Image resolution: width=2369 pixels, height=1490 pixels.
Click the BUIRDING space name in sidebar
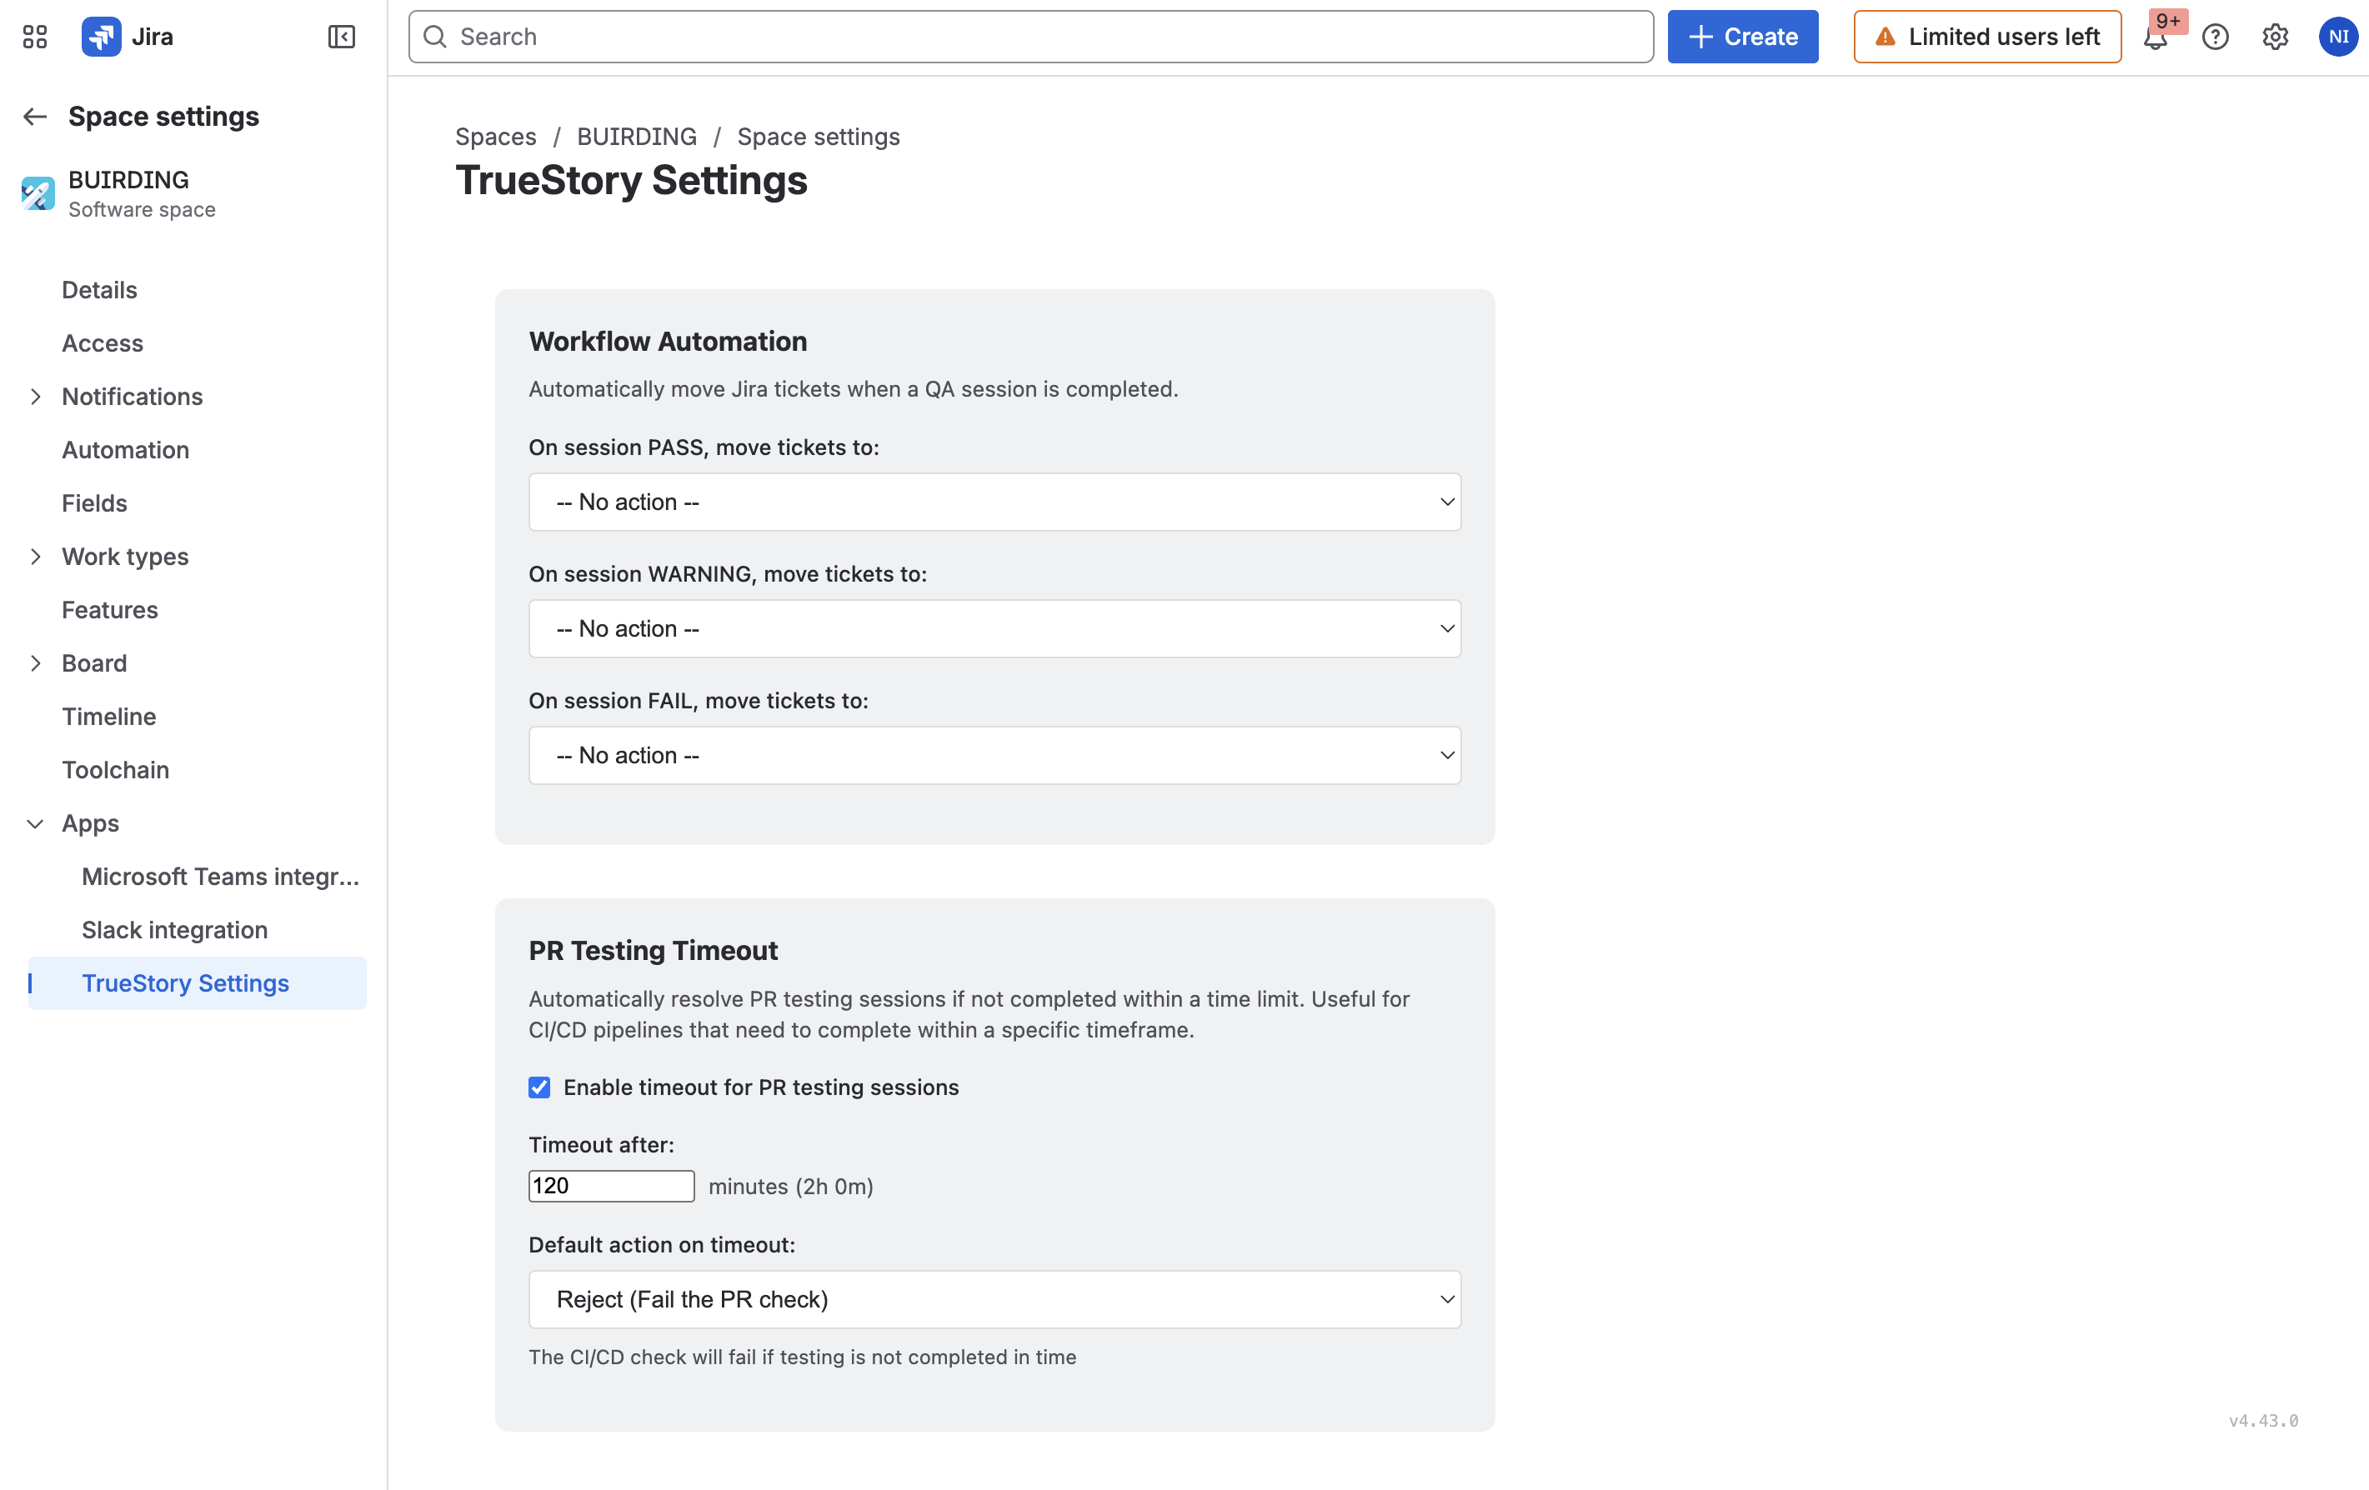[129, 180]
